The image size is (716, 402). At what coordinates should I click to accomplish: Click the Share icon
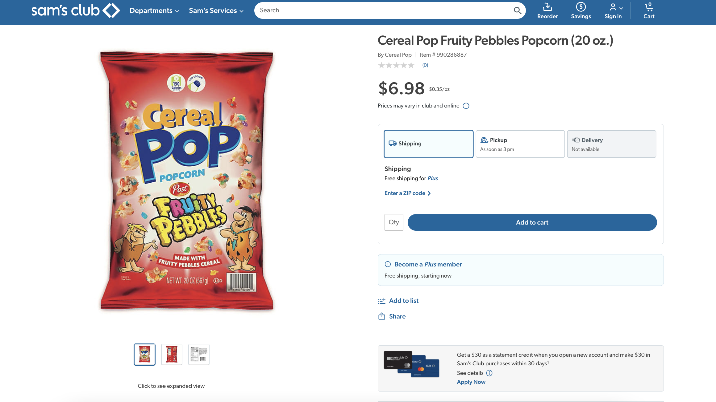pos(382,316)
